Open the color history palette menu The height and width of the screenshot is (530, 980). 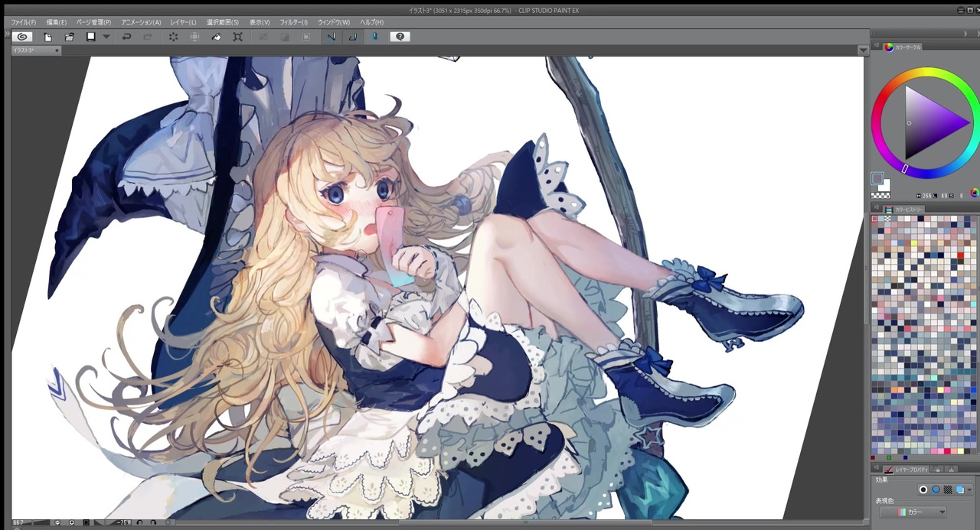click(x=877, y=207)
